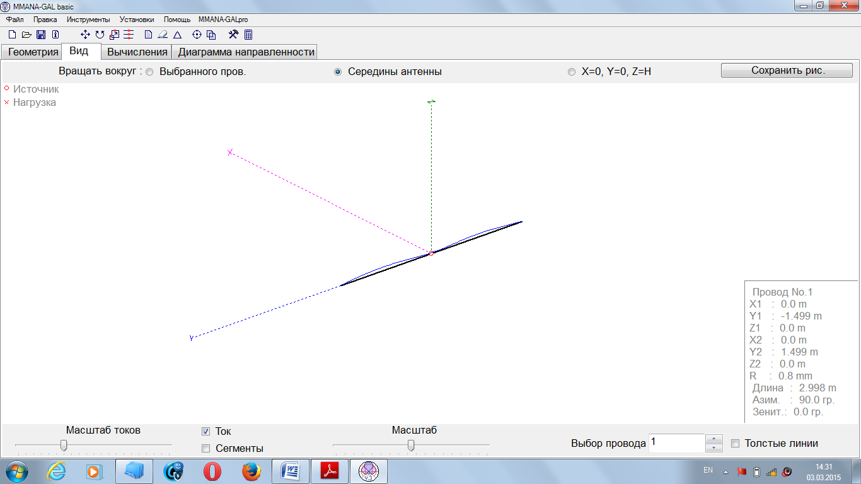Select the eraser icon
Viewport: 861px width, 484px height.
(x=163, y=35)
